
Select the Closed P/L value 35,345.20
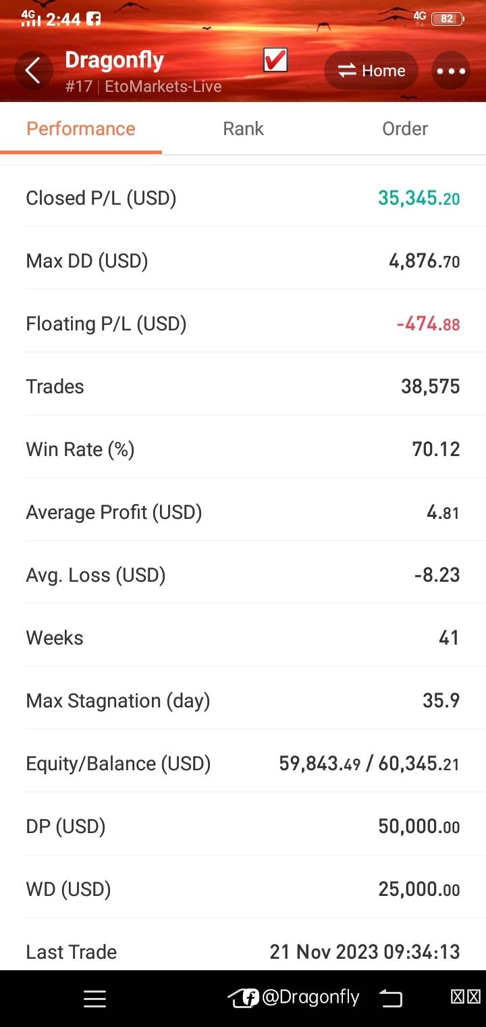coord(418,198)
